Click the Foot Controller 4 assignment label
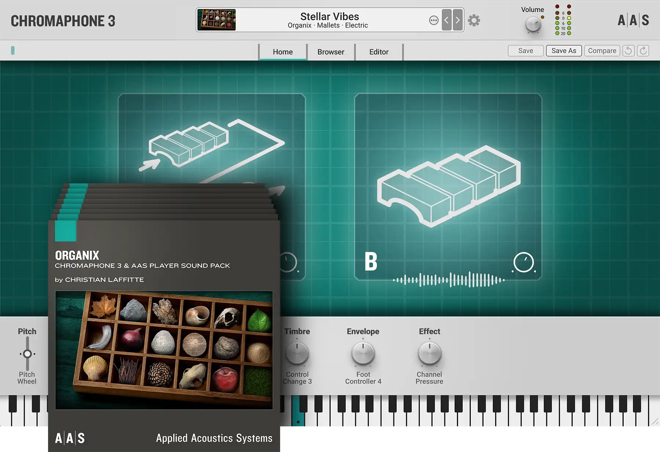Viewport: 660px width, 452px height. tap(363, 378)
